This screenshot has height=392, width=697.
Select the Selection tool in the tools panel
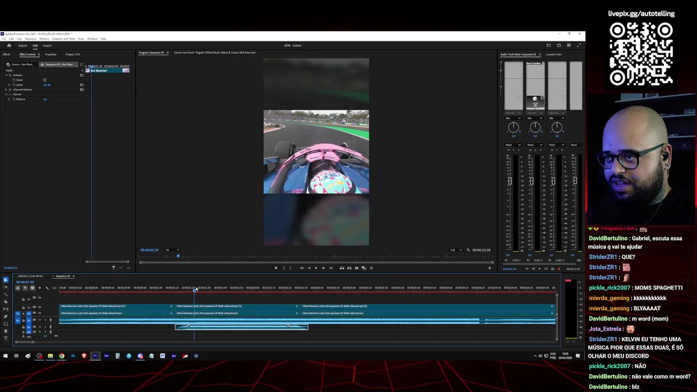click(5, 280)
